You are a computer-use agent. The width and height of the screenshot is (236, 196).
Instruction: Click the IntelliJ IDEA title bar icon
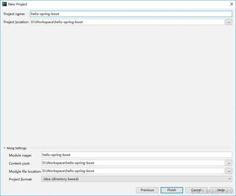tap(5, 4)
